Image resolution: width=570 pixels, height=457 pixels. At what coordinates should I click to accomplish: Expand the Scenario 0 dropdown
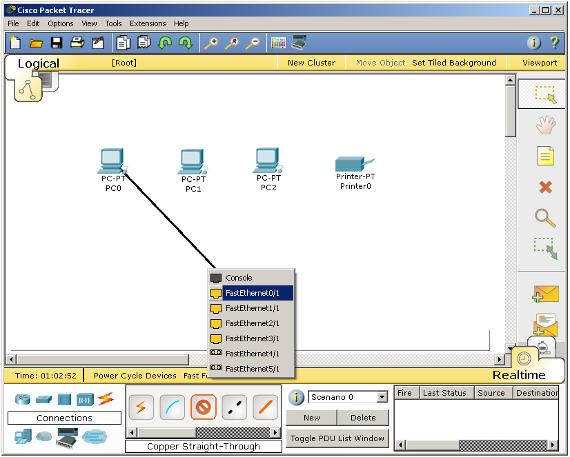pos(382,397)
